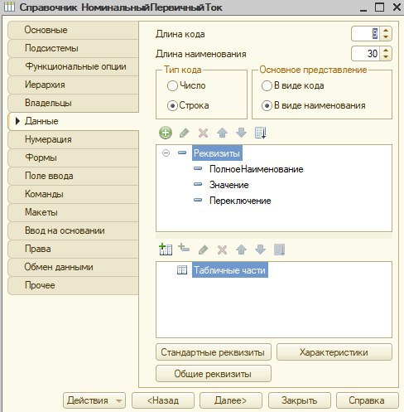Click the delete attribute X icon
Image resolution: width=404 pixels, height=412 pixels.
[x=203, y=133]
